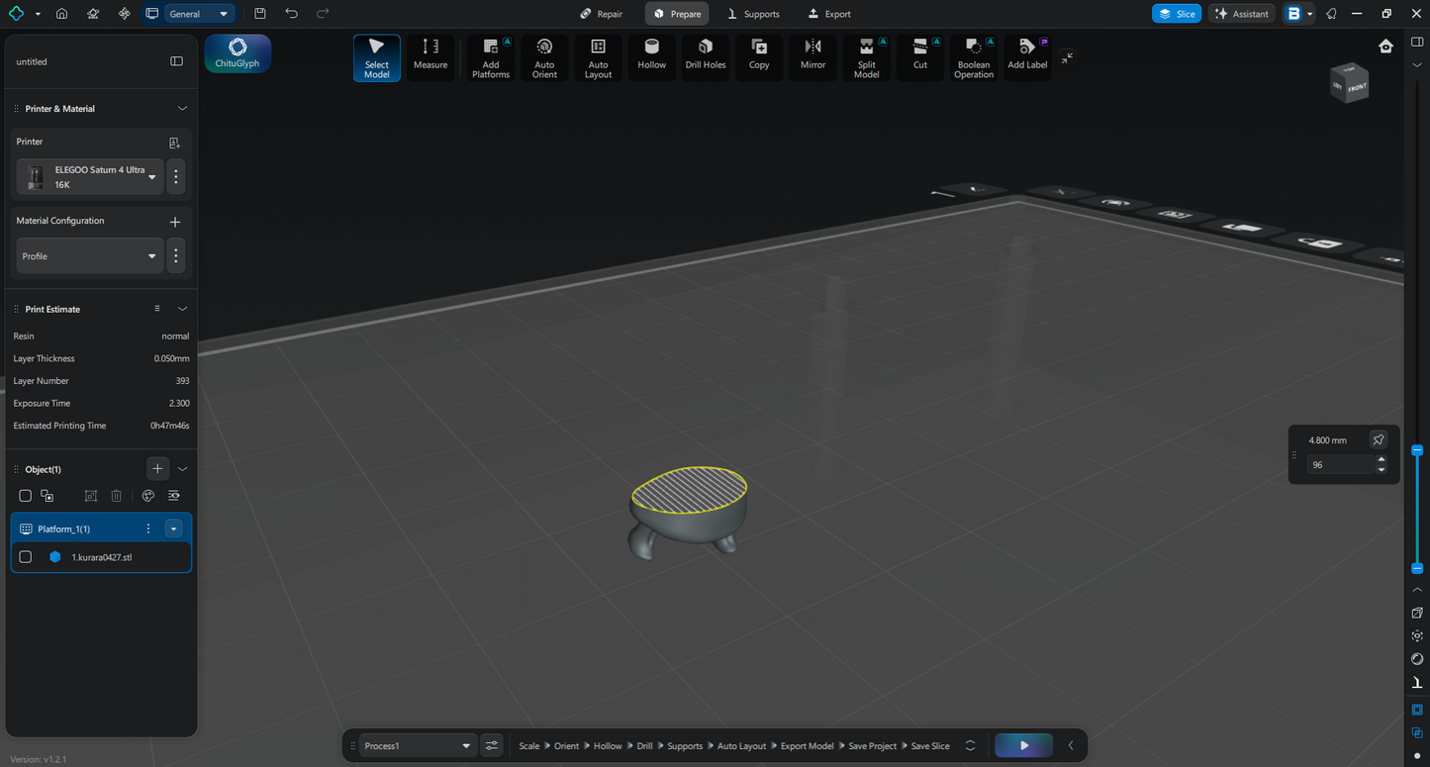This screenshot has width=1430, height=767.
Task: Collapse the Print Estimate section
Action: coord(182,309)
